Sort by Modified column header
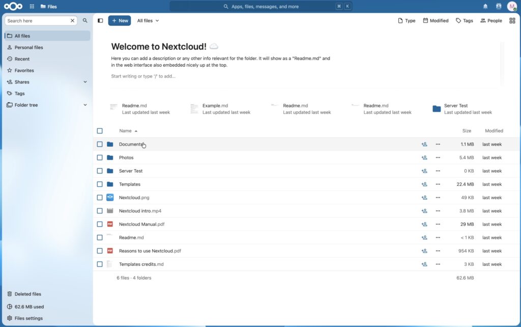This screenshot has width=521, height=327. tap(494, 131)
